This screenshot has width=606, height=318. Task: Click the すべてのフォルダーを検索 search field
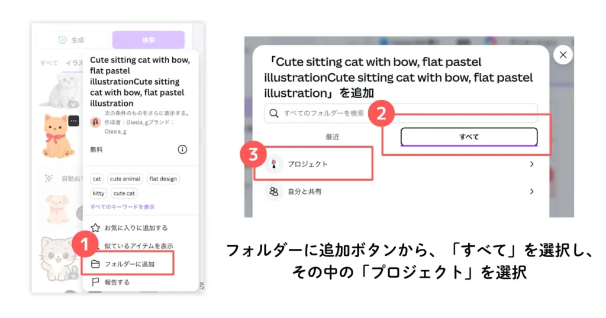[401, 113]
